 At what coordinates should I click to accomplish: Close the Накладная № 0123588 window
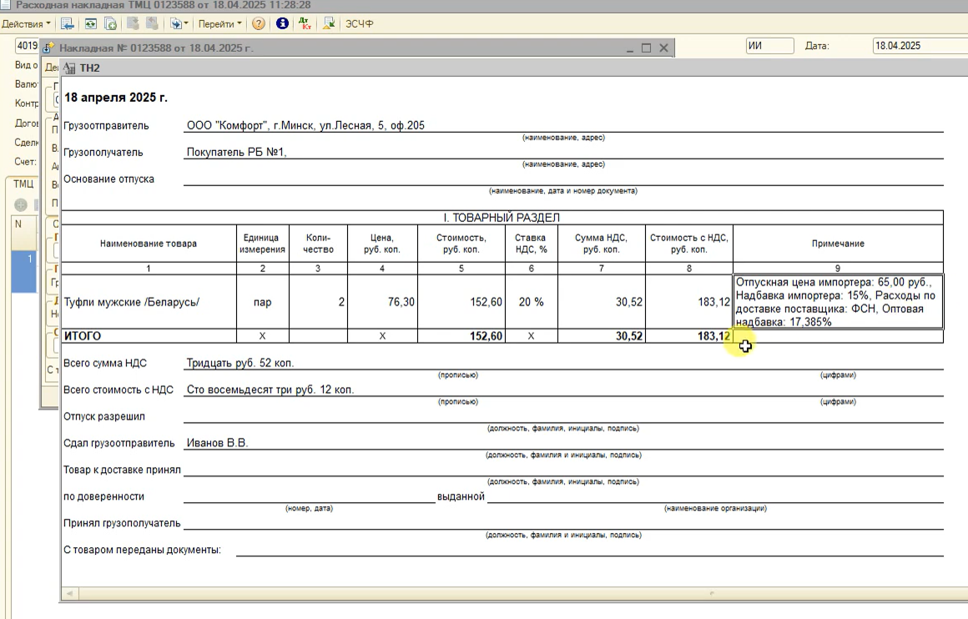tap(663, 48)
